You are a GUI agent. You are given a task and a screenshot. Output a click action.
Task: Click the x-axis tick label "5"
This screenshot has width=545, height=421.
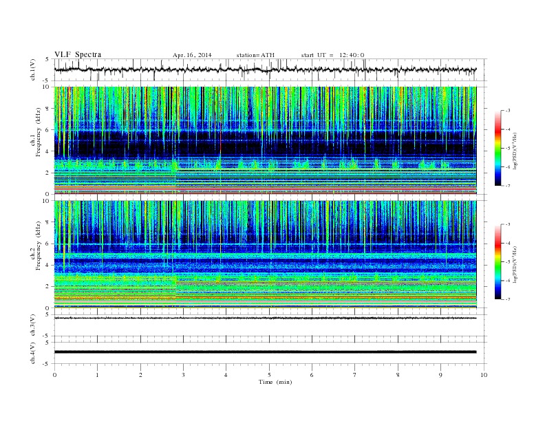pyautogui.click(x=269, y=375)
